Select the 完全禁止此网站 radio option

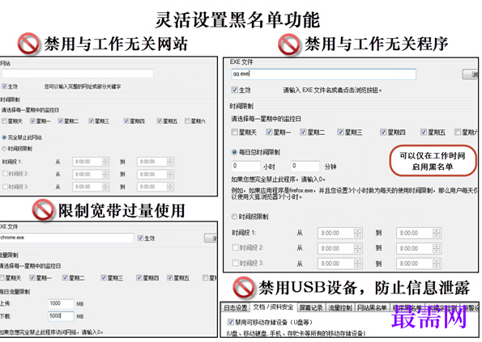pos(4,137)
